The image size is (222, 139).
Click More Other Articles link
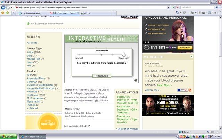pyautogui.click(x=127, y=129)
